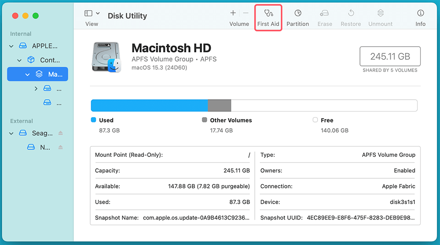
Task: Click the Unmount toolbar icon
Action: pyautogui.click(x=381, y=18)
